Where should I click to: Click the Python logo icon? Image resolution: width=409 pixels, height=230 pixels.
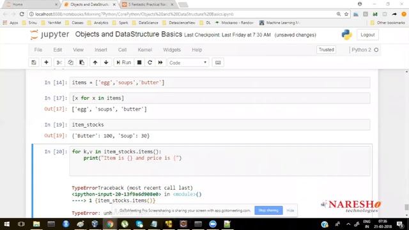(346, 34)
